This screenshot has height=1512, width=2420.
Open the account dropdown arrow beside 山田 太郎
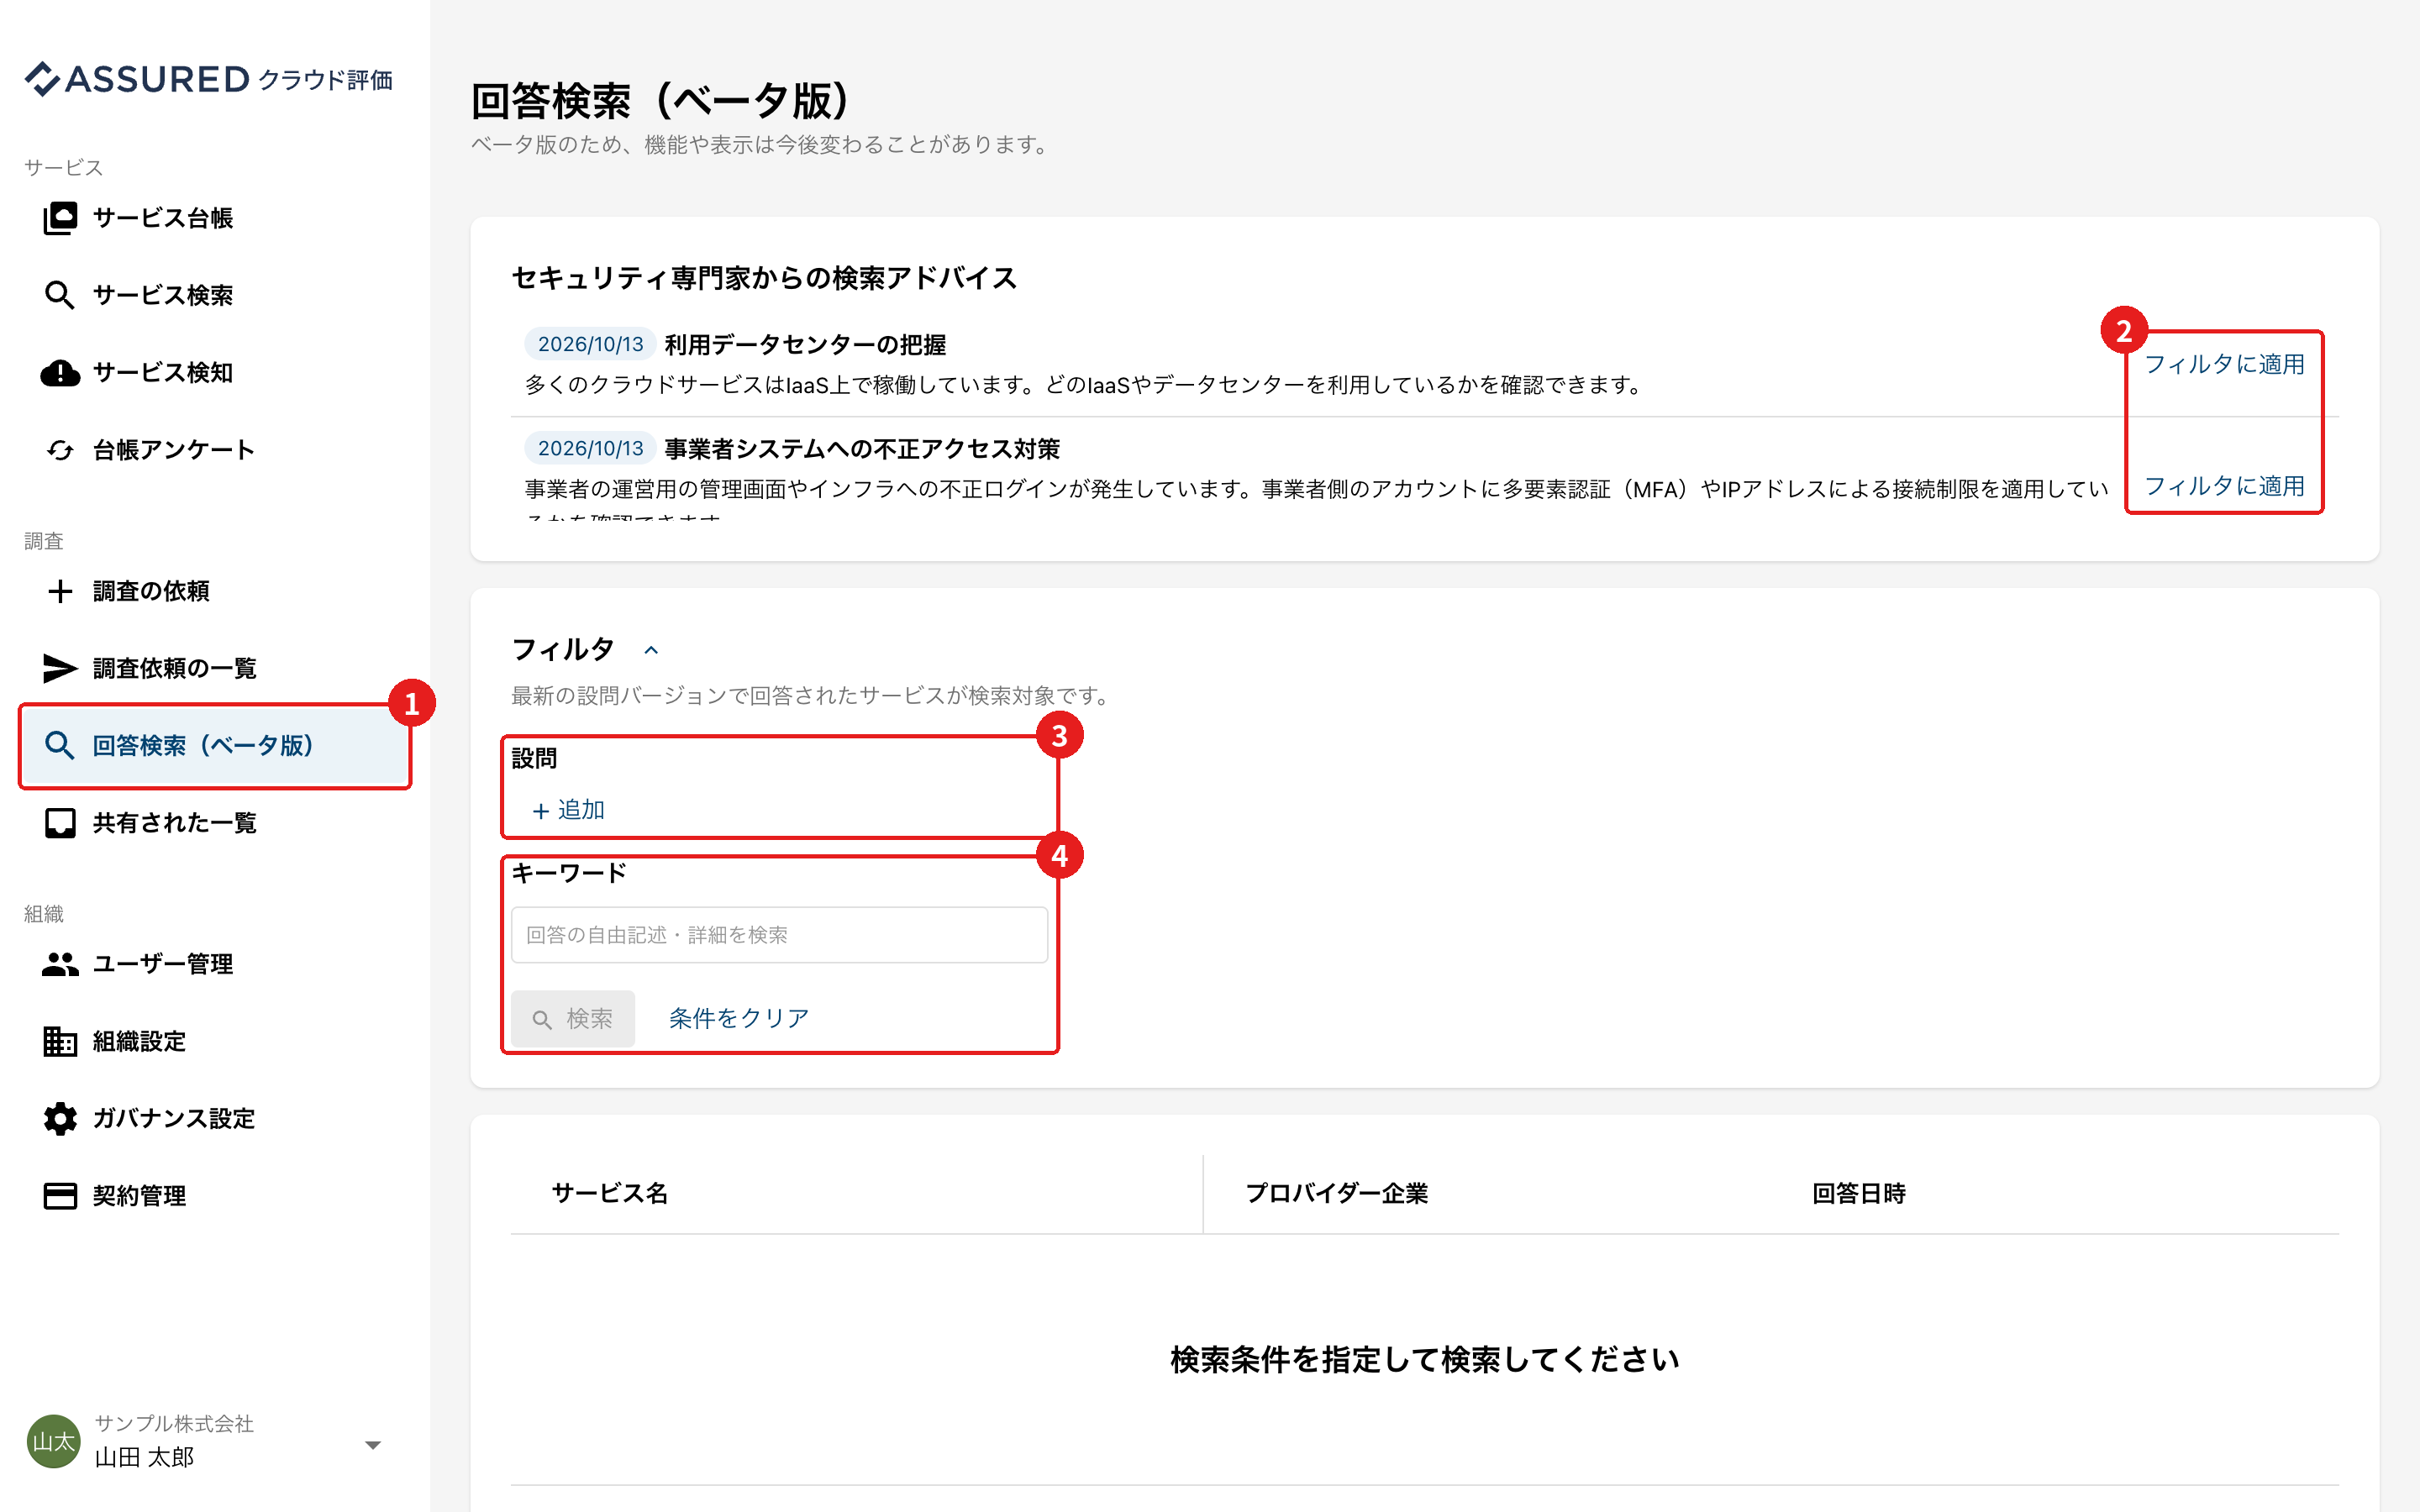tap(373, 1445)
